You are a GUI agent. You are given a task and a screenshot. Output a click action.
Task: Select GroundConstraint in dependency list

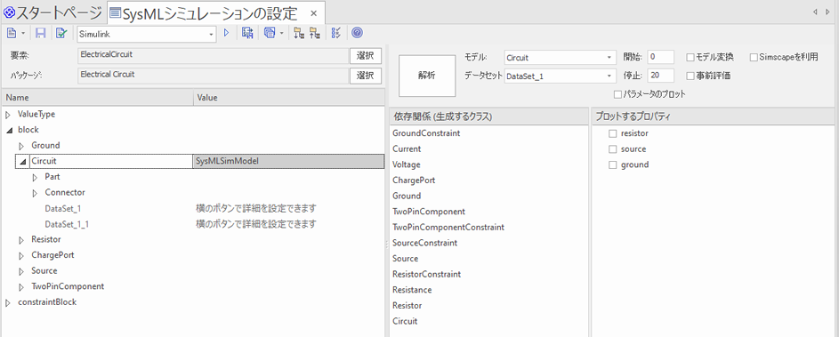tap(426, 133)
